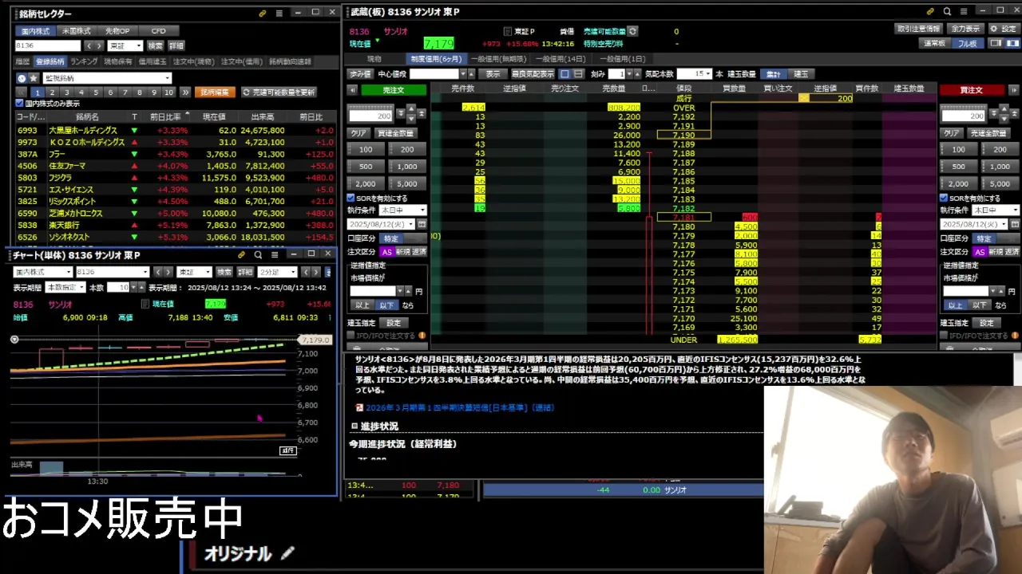
Task: Open hamburger menu in 武蔵 board window
Action: pos(964,11)
